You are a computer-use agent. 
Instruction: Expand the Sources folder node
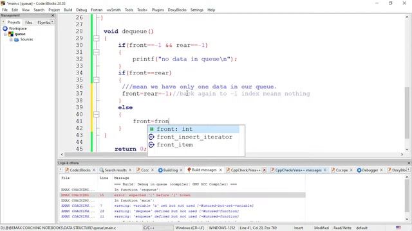coord(11,40)
